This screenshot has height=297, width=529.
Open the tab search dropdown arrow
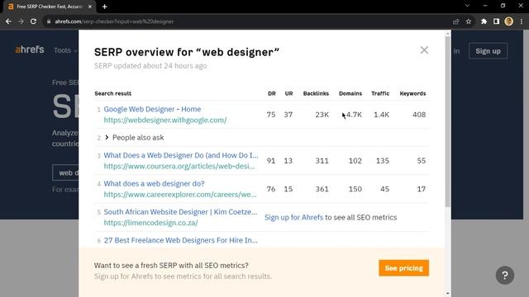467,6
